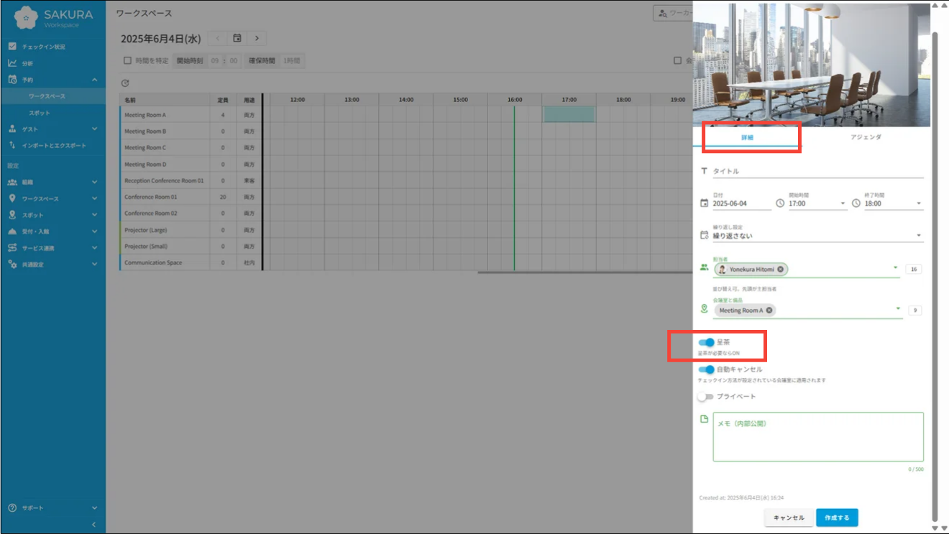Disable the 自動キャンセル toggle
The image size is (949, 534).
[x=707, y=369]
